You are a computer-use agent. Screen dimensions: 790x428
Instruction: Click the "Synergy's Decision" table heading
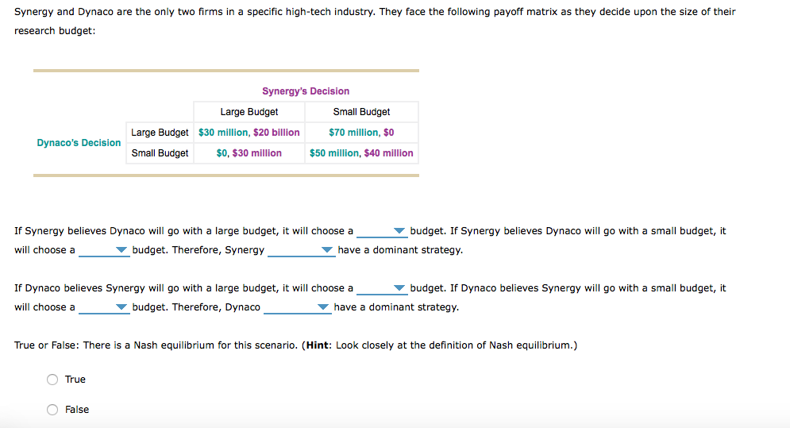pyautogui.click(x=306, y=91)
